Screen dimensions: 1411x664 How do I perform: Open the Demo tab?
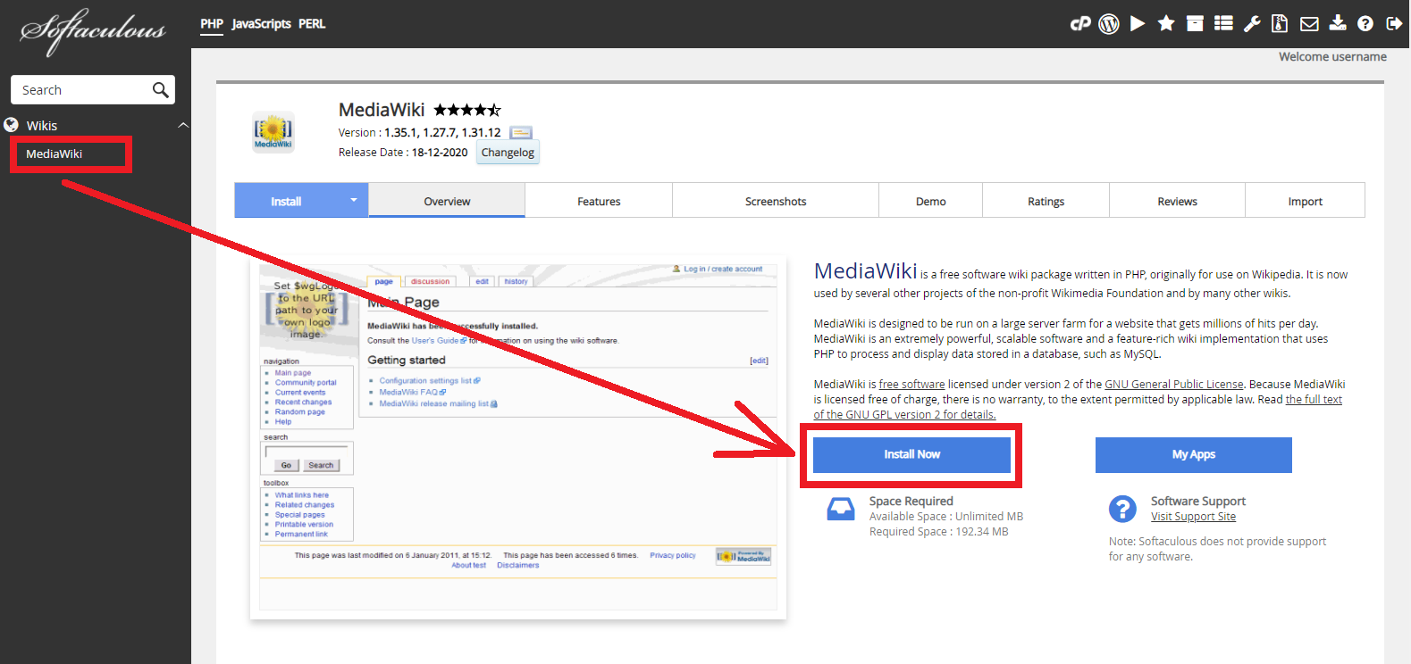(x=931, y=201)
